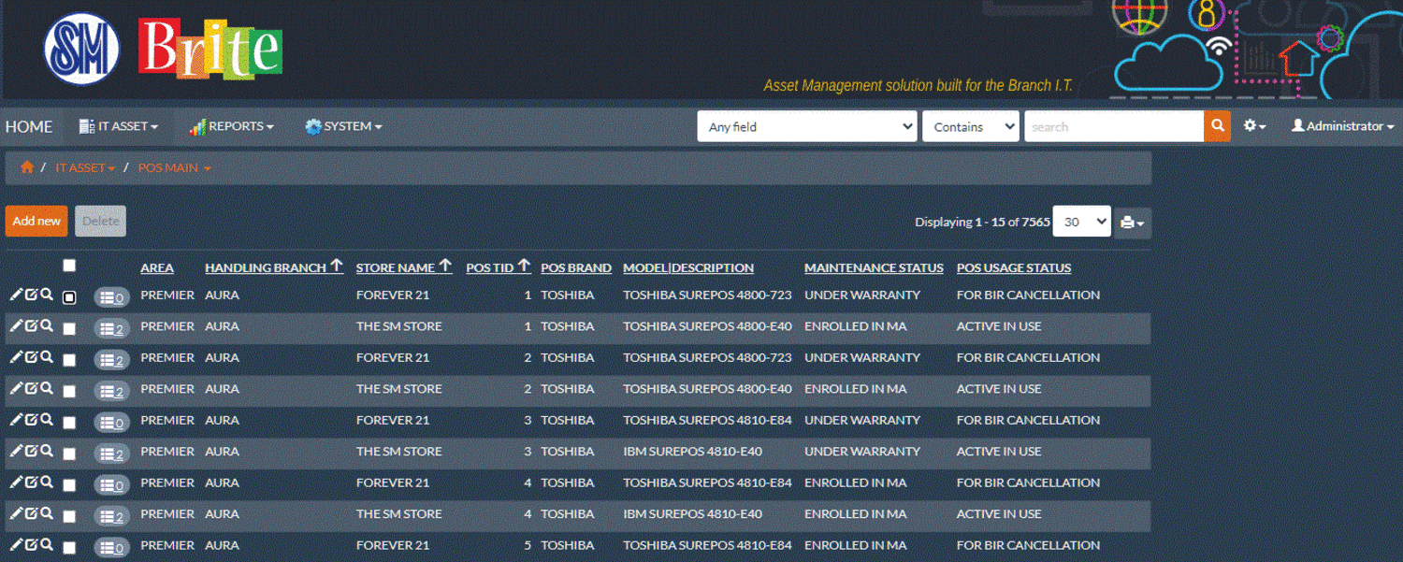Go to home via breadcrumb house icon
1403x562 pixels.
coord(27,167)
